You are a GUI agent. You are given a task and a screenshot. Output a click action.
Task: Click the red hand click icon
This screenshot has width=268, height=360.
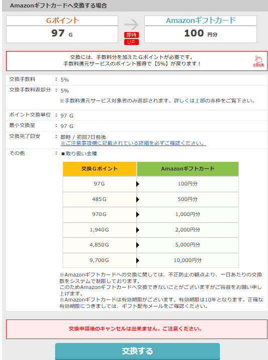pyautogui.click(x=258, y=61)
